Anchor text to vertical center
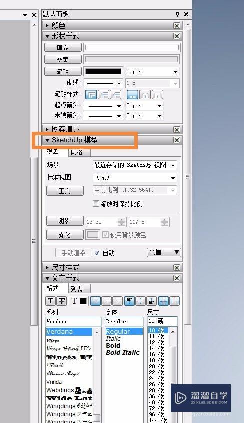The width and height of the screenshot is (244, 423). [x=140, y=301]
